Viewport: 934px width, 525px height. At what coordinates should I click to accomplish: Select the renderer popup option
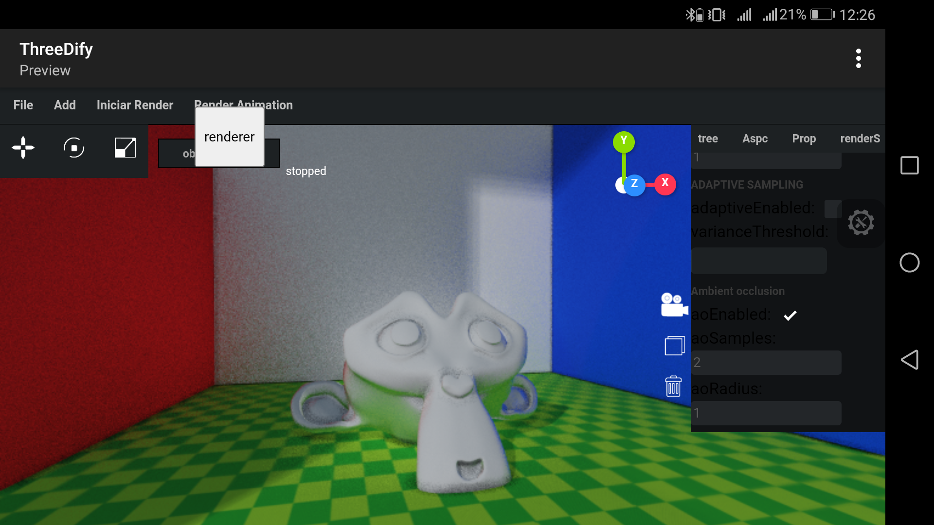[x=230, y=137]
